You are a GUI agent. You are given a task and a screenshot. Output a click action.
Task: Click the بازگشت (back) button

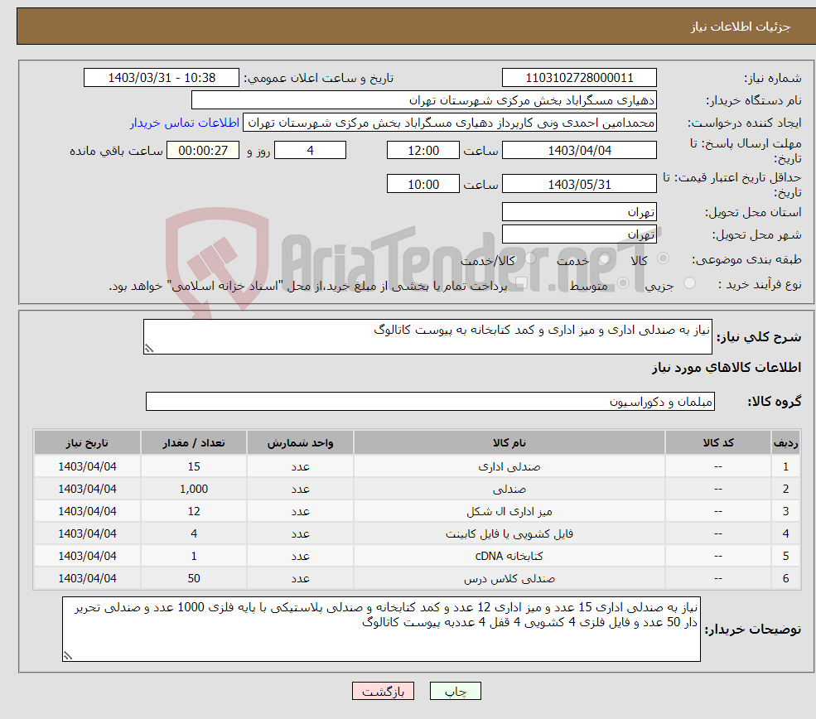[383, 691]
